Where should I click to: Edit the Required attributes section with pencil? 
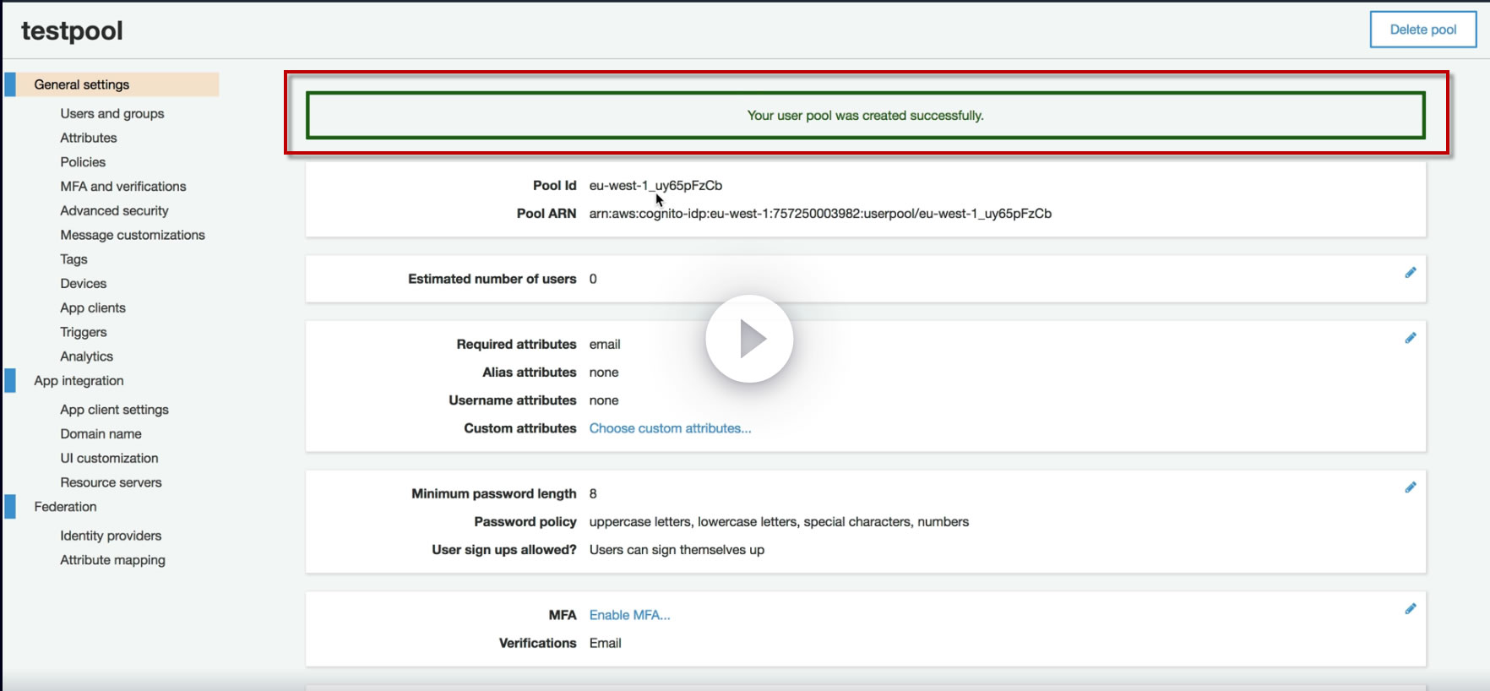[x=1410, y=338]
